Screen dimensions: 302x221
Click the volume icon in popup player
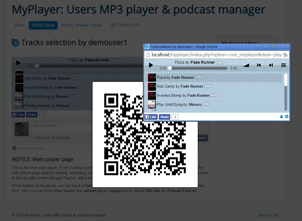pos(246,65)
